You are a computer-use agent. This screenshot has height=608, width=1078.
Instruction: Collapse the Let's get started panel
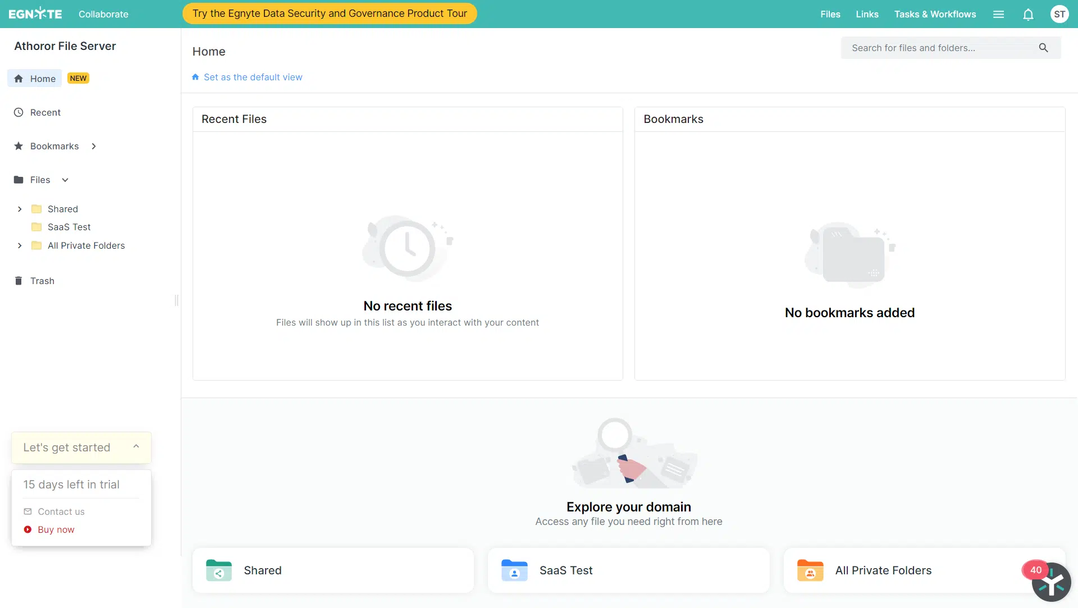click(136, 447)
